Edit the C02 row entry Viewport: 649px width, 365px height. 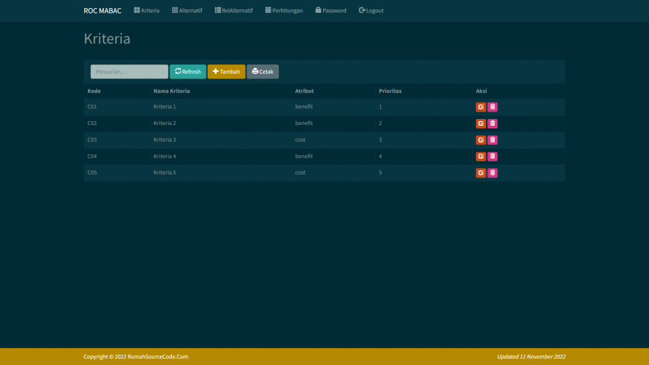coord(480,124)
